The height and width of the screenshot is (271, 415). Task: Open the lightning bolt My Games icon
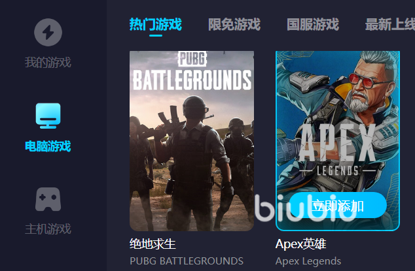coord(48,32)
